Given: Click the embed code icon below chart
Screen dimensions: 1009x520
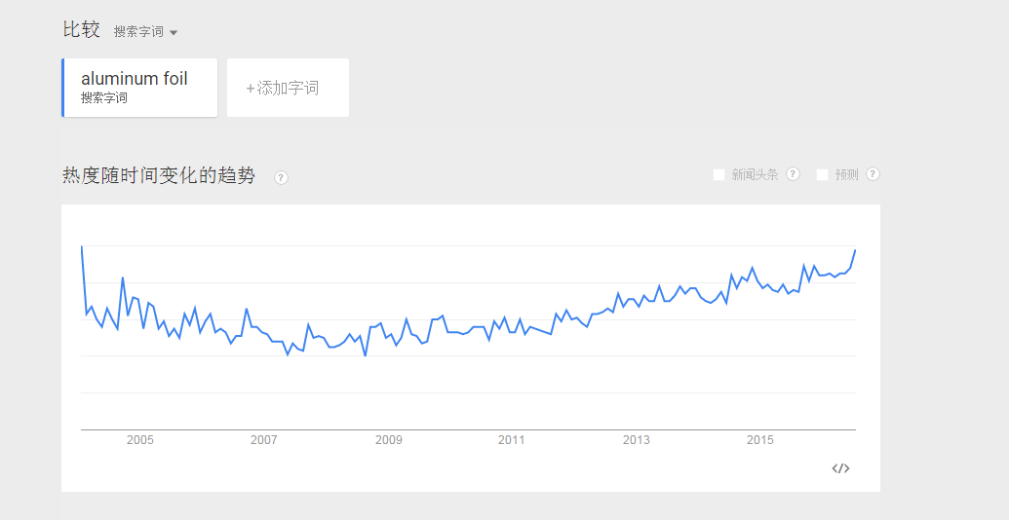Looking at the screenshot, I should (840, 468).
